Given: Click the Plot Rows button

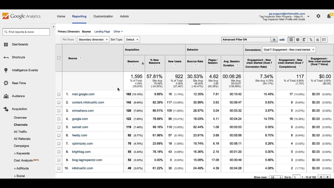Looking at the screenshot, I should (68, 40).
